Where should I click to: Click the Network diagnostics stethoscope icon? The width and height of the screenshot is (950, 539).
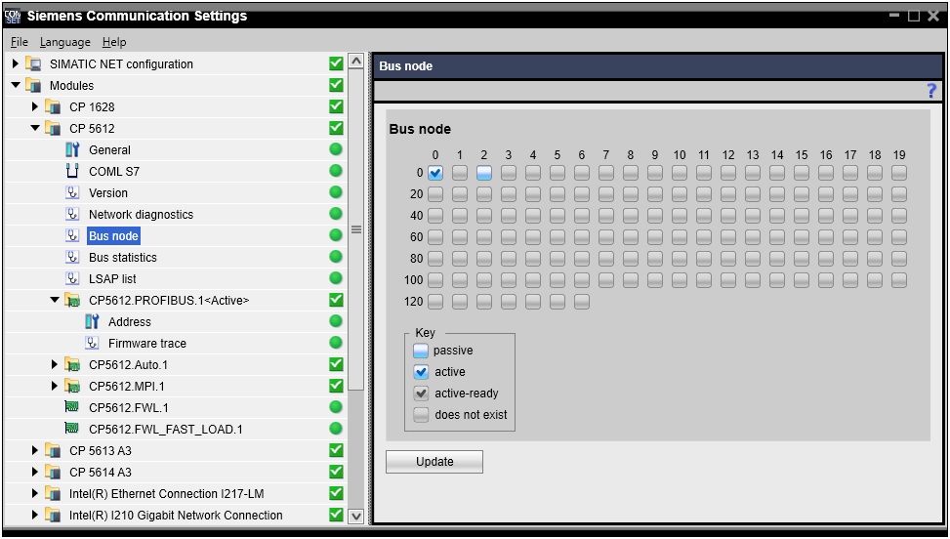click(72, 215)
